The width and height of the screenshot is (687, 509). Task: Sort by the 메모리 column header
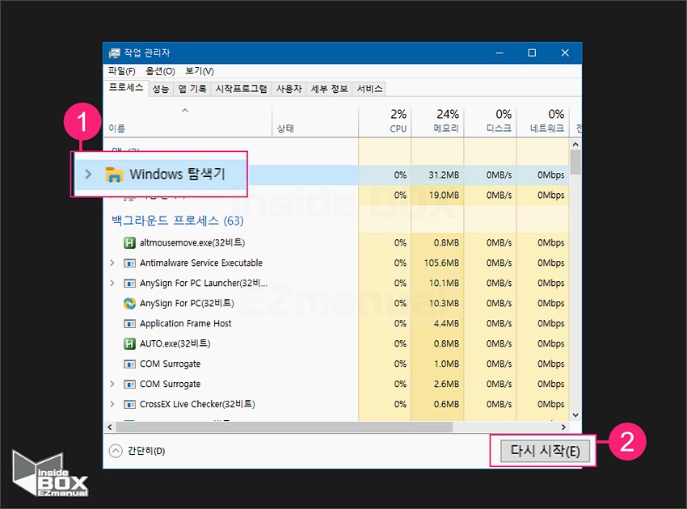[x=438, y=123]
